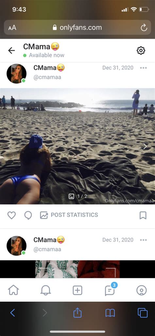Go to next photo with right chevron
The width and height of the screenshot is (155, 336).
145,146
